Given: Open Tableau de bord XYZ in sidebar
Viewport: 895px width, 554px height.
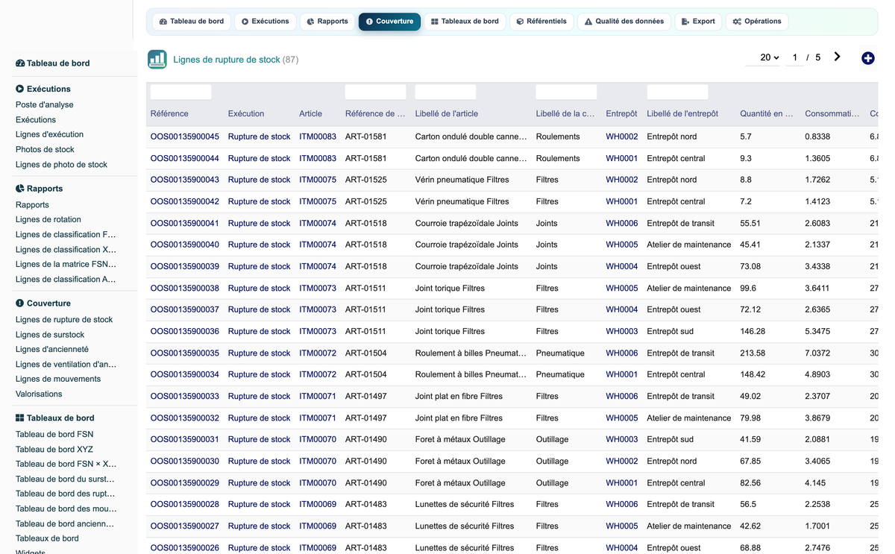Looking at the screenshot, I should (54, 450).
